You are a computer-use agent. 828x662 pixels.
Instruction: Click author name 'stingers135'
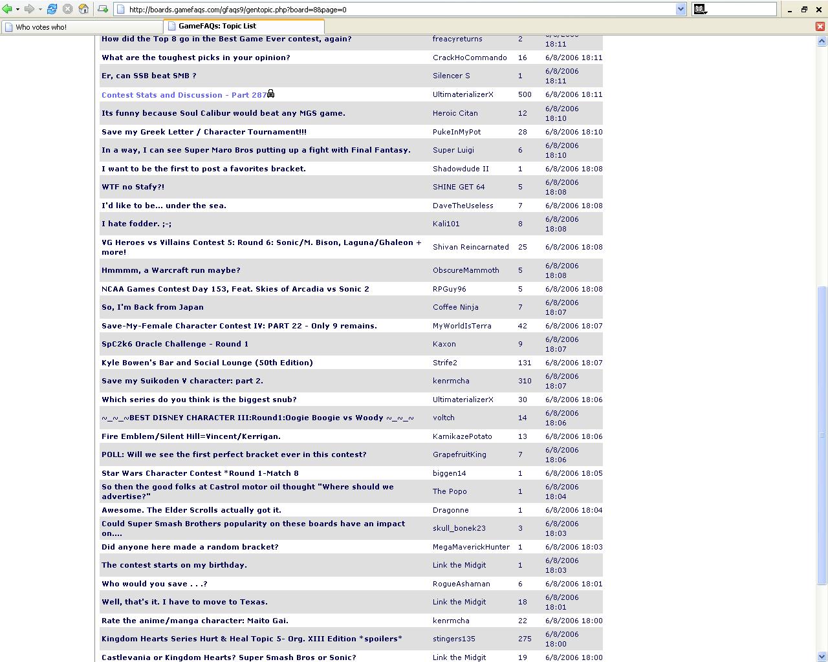pyautogui.click(x=454, y=639)
